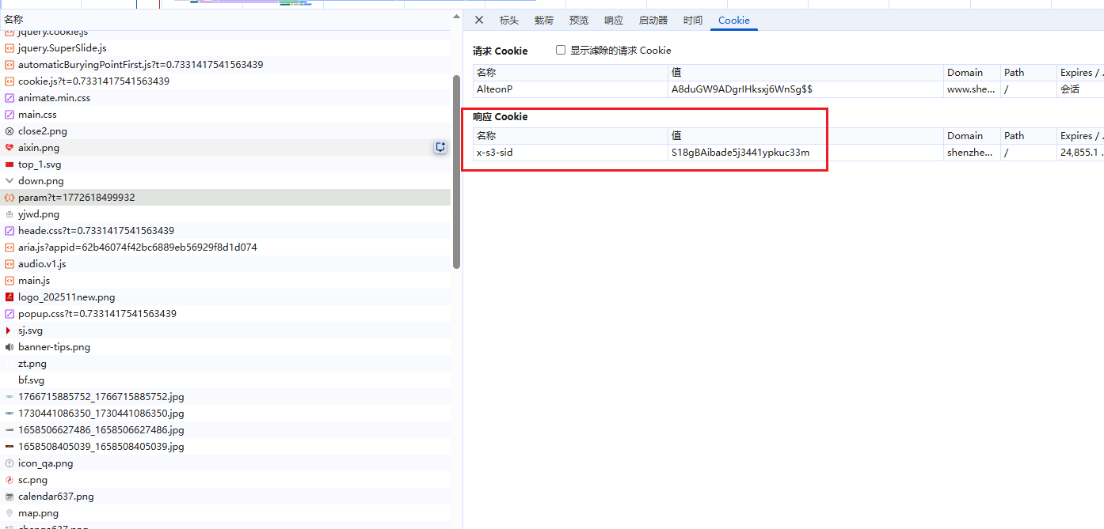Click the pin icon beside map.png
This screenshot has height=529, width=1104.
tap(10, 513)
